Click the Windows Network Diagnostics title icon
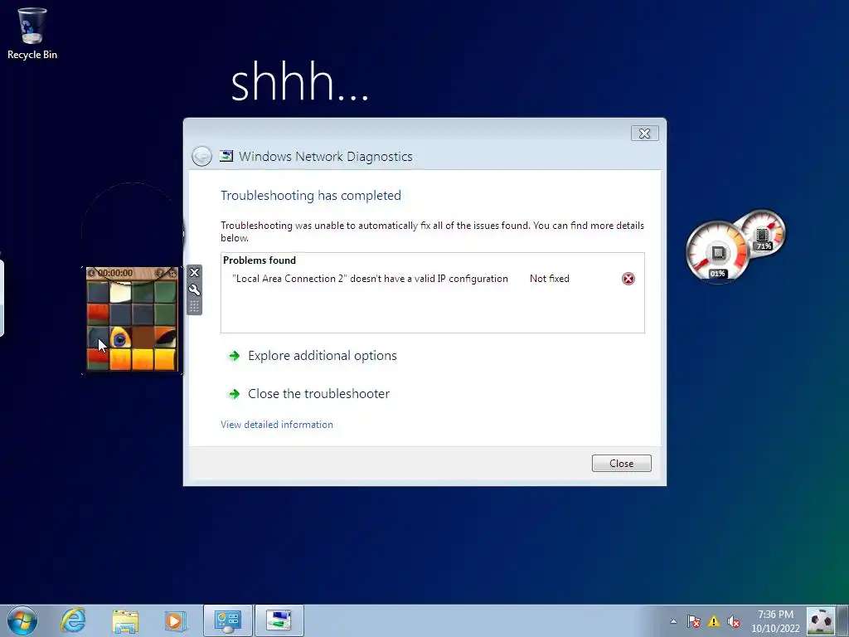 (x=226, y=156)
